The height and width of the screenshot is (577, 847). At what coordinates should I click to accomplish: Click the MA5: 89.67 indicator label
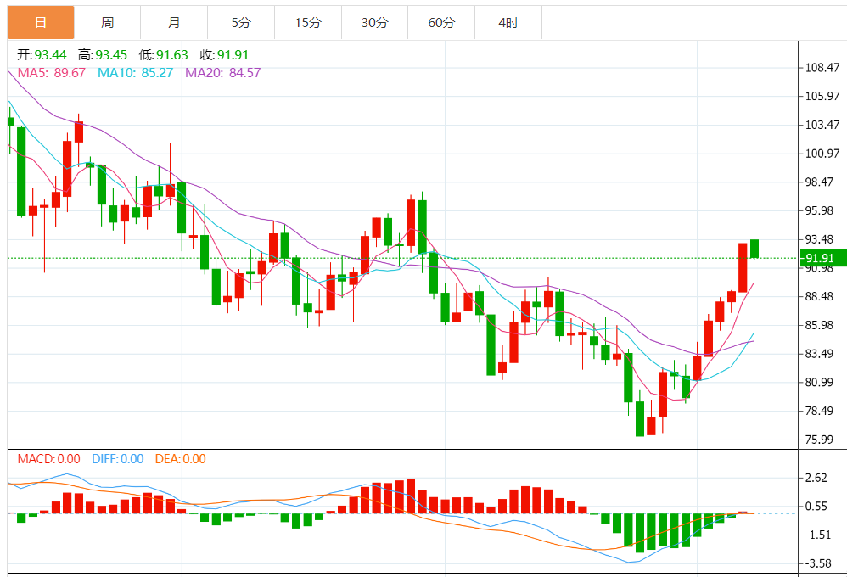(x=51, y=73)
